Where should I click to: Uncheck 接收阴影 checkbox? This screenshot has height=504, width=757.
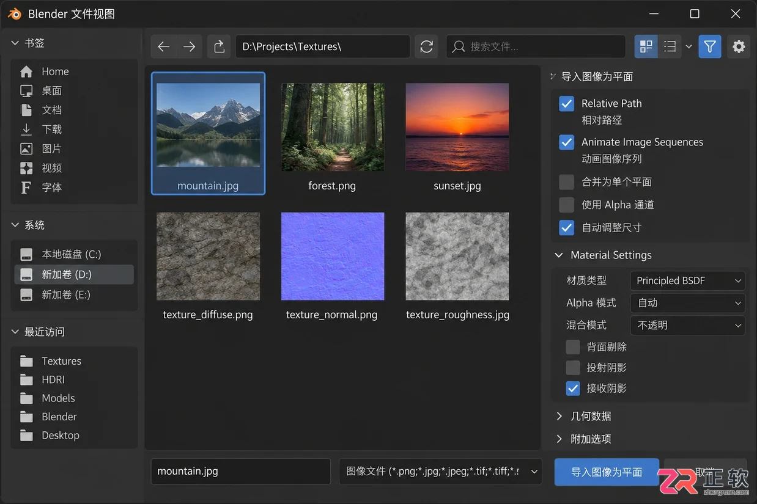click(573, 389)
